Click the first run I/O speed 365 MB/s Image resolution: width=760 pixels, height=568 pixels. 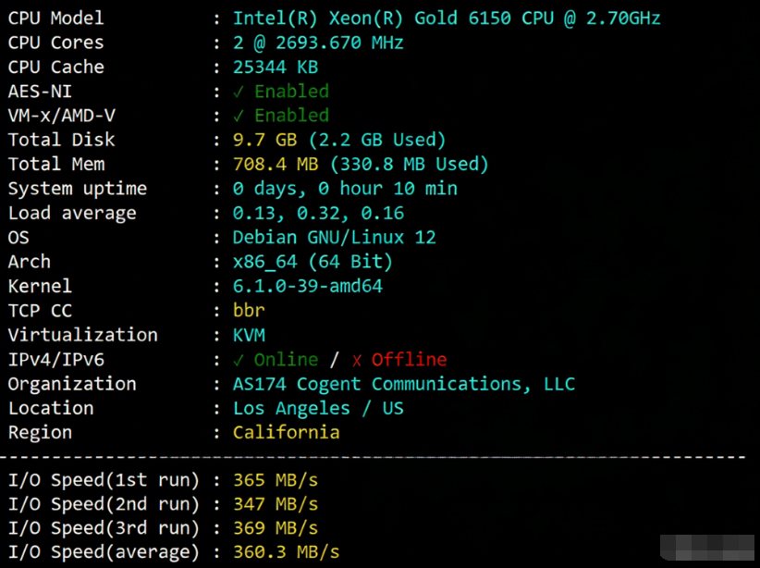tap(276, 480)
